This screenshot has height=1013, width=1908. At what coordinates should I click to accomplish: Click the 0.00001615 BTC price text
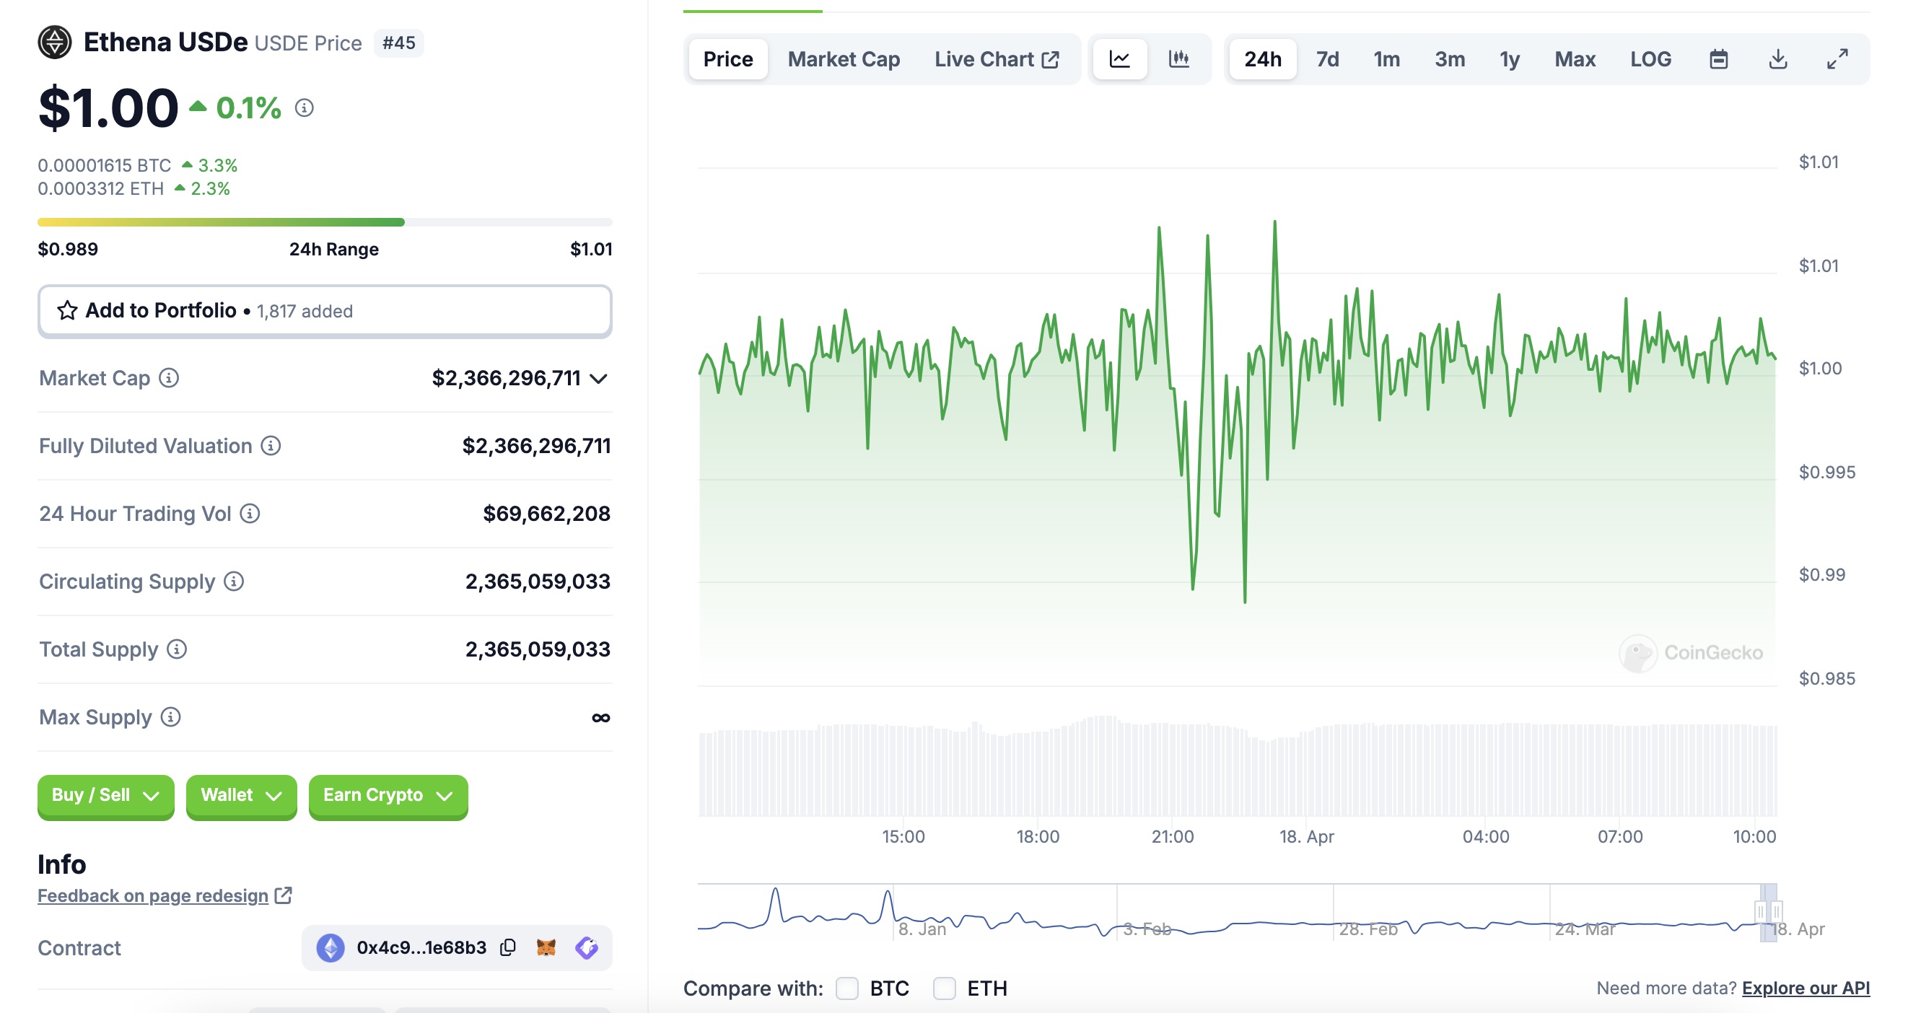click(105, 165)
